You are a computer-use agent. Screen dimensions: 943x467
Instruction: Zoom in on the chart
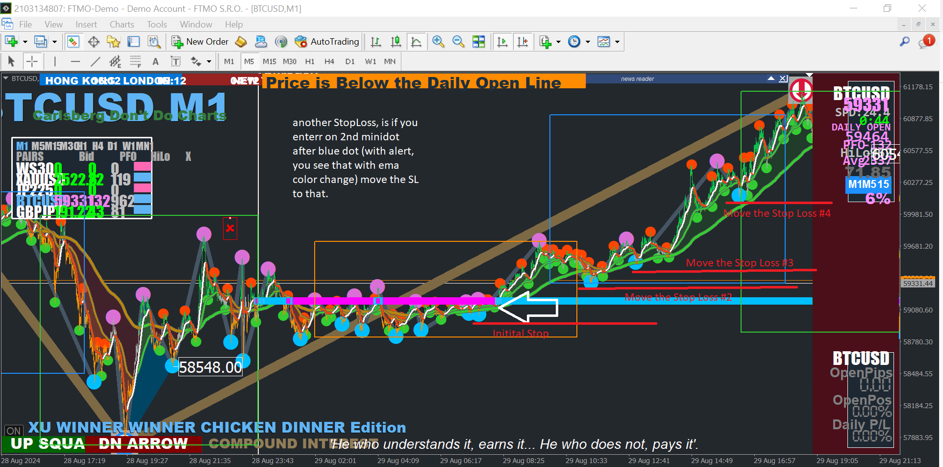pyautogui.click(x=438, y=42)
